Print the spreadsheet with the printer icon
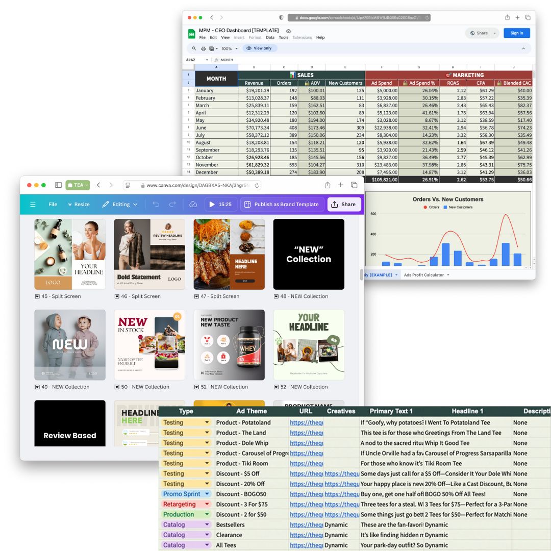This screenshot has width=551, height=551. pyautogui.click(x=203, y=48)
